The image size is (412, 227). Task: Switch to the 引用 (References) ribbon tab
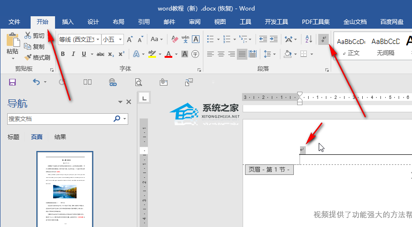tap(144, 22)
